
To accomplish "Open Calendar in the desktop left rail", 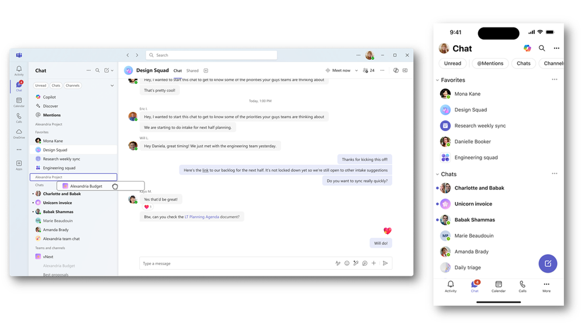I will tap(19, 102).
